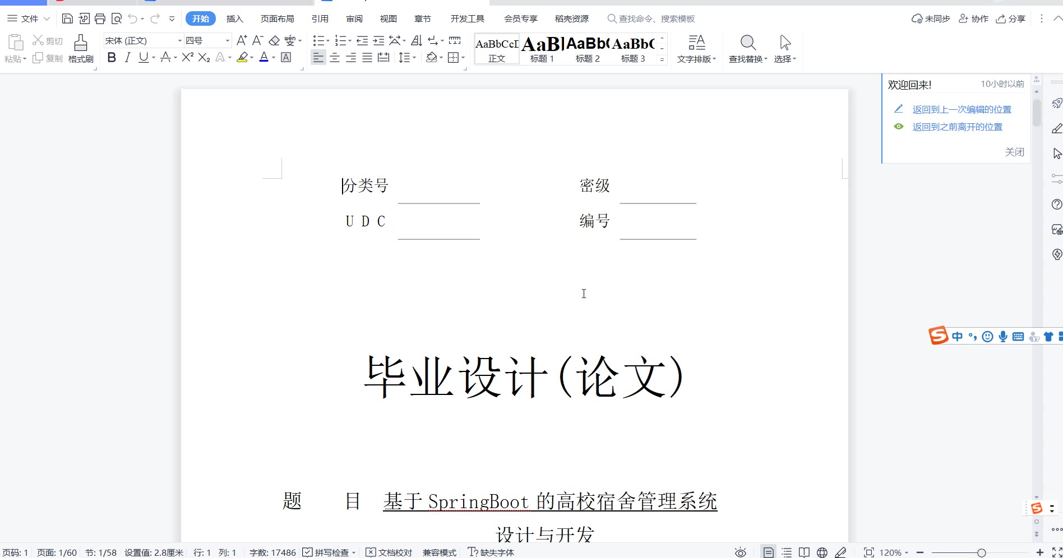
Task: Toggle Italic formatting
Action: tap(128, 57)
